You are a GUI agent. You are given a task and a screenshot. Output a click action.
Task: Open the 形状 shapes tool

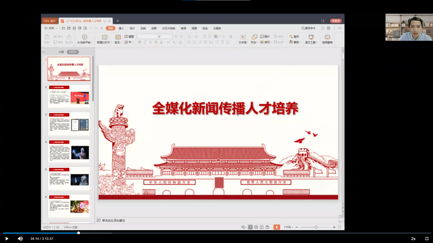(254, 37)
